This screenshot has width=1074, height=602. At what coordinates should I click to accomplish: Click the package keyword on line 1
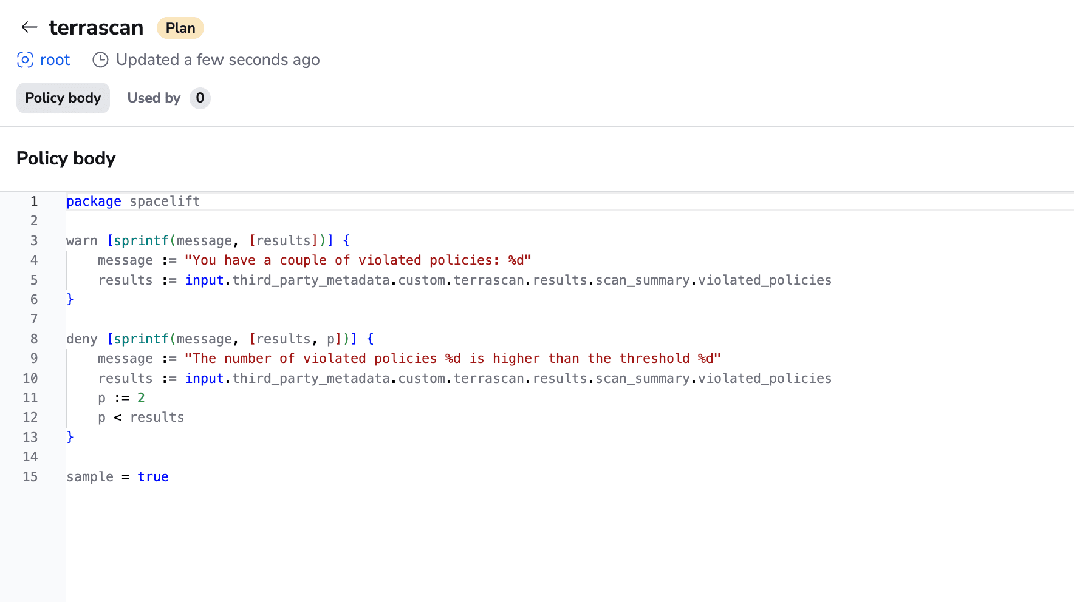coord(94,201)
